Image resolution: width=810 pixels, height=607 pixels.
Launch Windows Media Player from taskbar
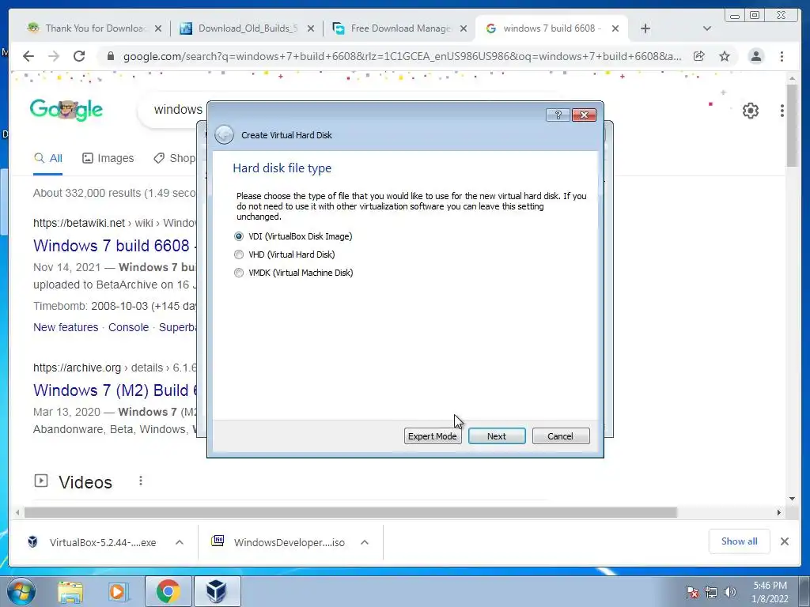click(x=118, y=591)
